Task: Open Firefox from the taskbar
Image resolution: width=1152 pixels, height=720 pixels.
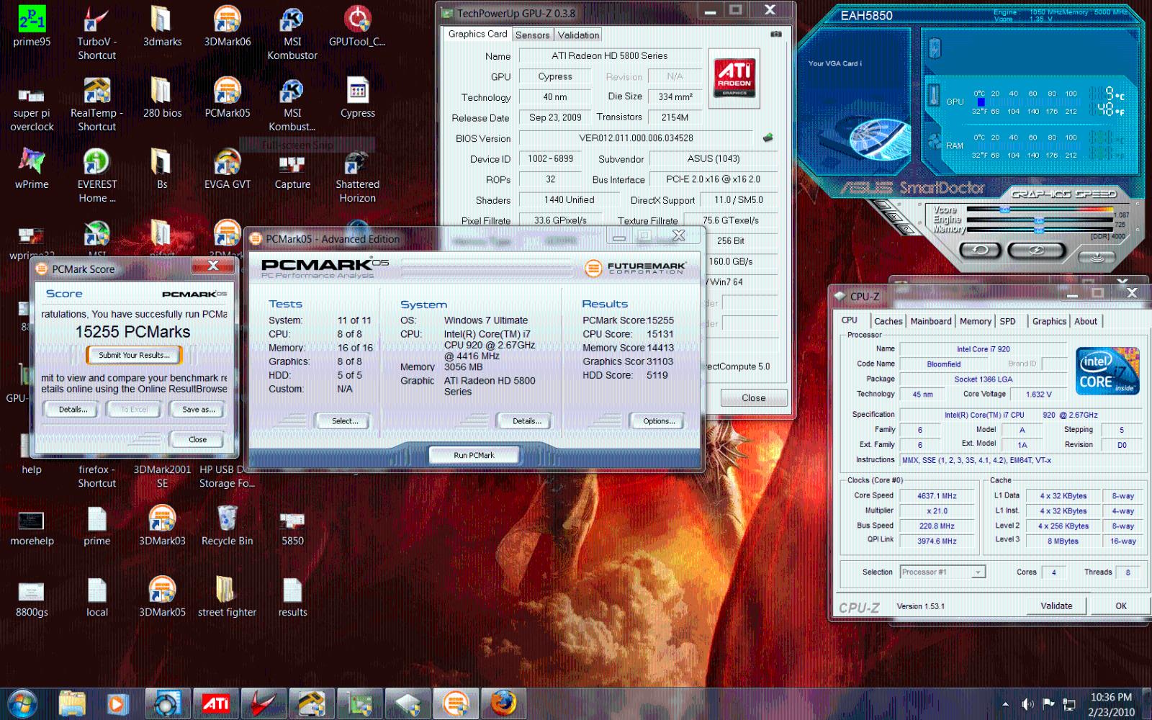Action: click(x=503, y=703)
